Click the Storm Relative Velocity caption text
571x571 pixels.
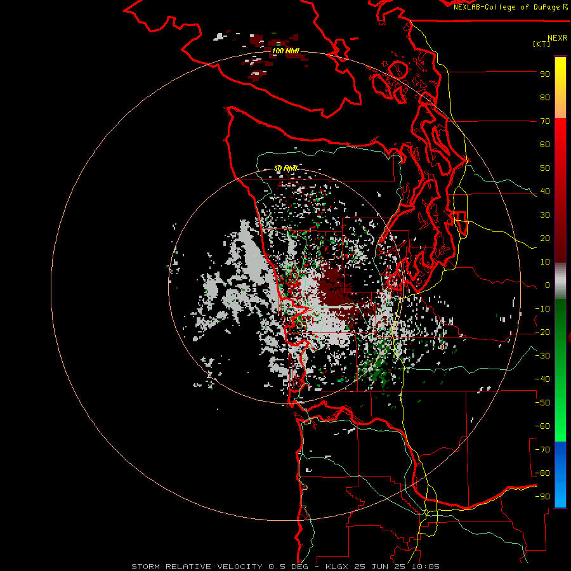click(285, 567)
